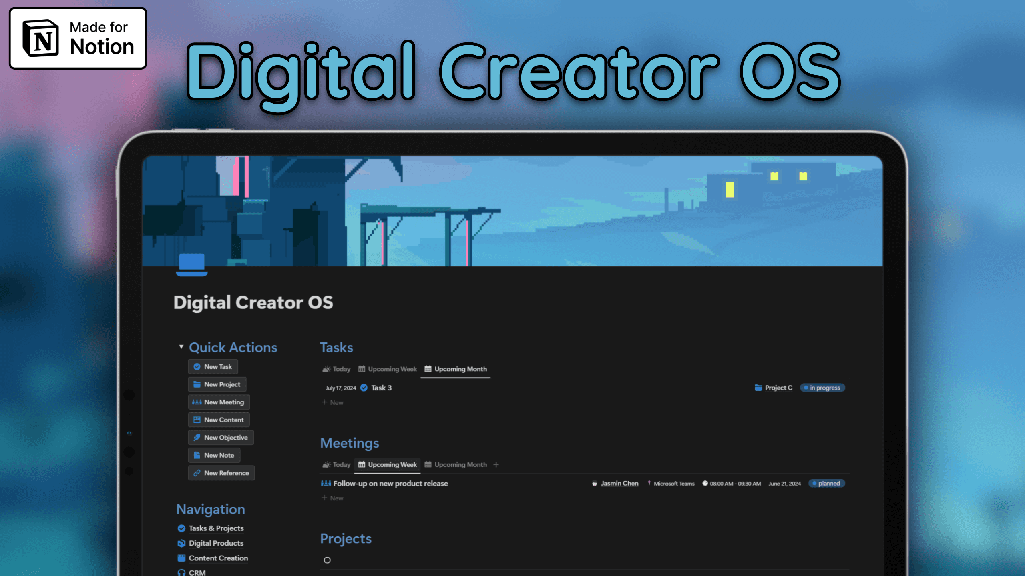
Task: Open the Content Creation navigation link
Action: point(218,558)
